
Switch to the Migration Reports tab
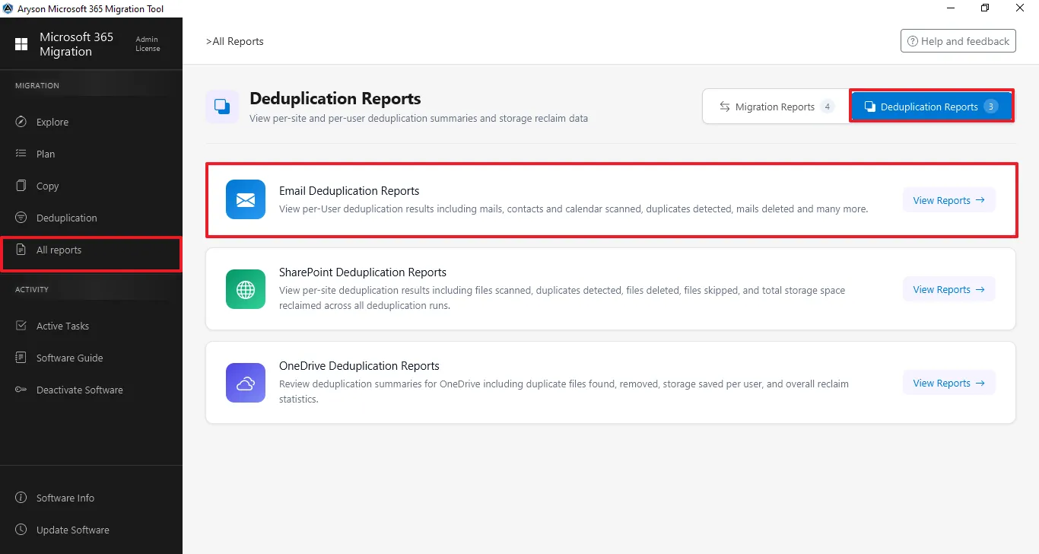point(776,107)
